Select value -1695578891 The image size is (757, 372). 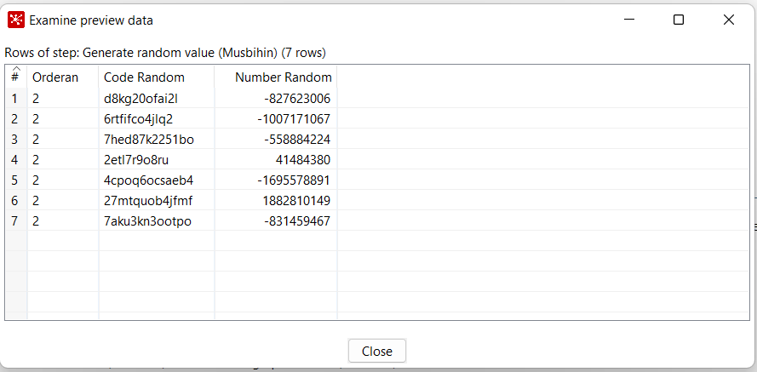pos(276,180)
